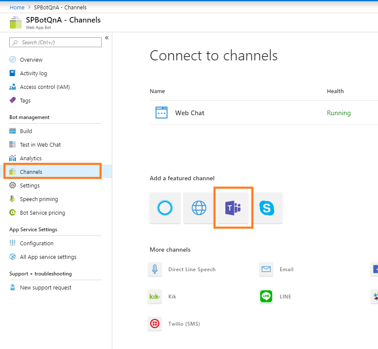
Task: Click the Bot Service pricing icon
Action: tap(12, 213)
